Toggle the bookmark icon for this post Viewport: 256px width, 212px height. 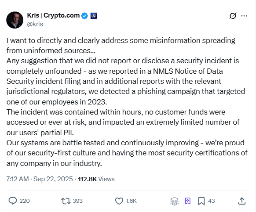(201, 201)
